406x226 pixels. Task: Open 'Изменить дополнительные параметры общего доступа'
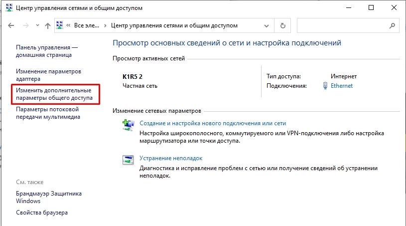click(x=54, y=94)
